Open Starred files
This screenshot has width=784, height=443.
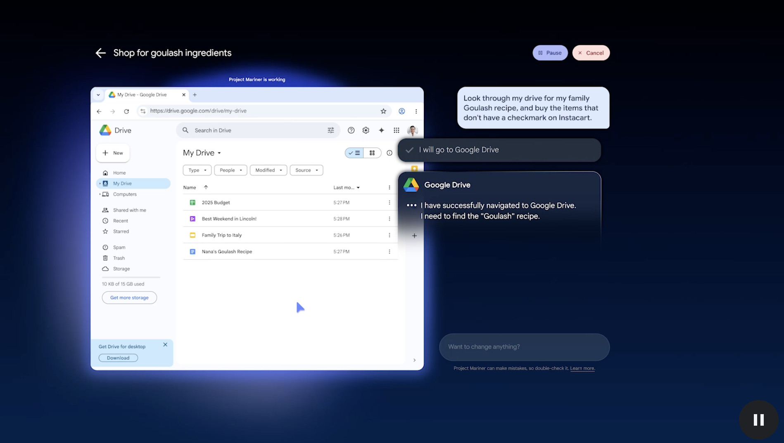click(x=121, y=232)
